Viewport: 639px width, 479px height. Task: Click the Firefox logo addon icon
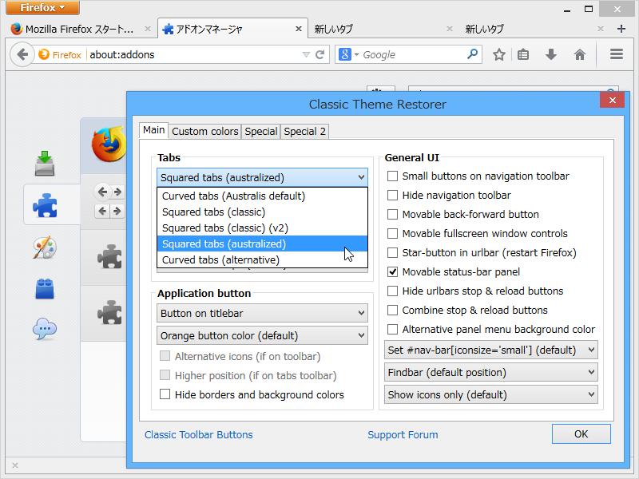point(109,144)
